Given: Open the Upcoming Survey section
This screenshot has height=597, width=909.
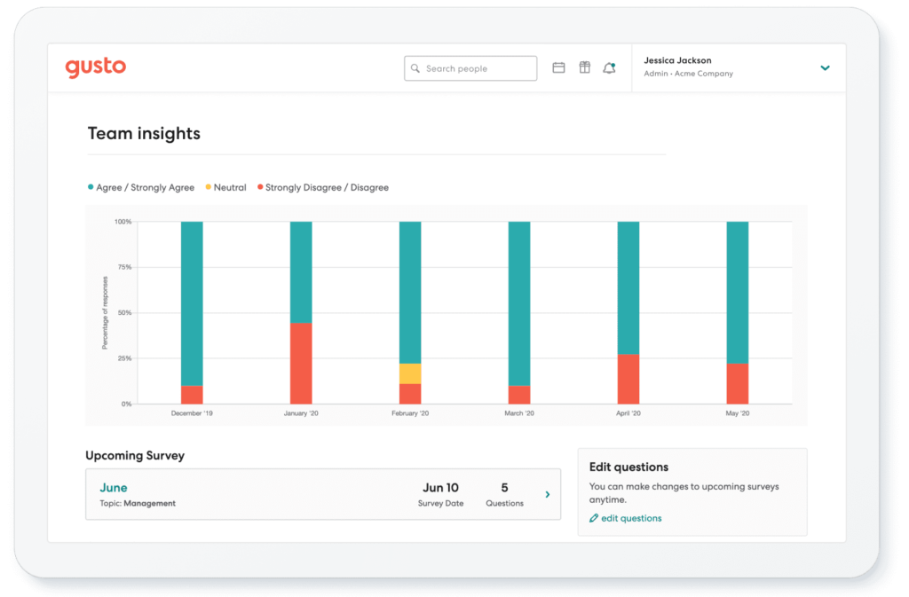Looking at the screenshot, I should [x=135, y=455].
